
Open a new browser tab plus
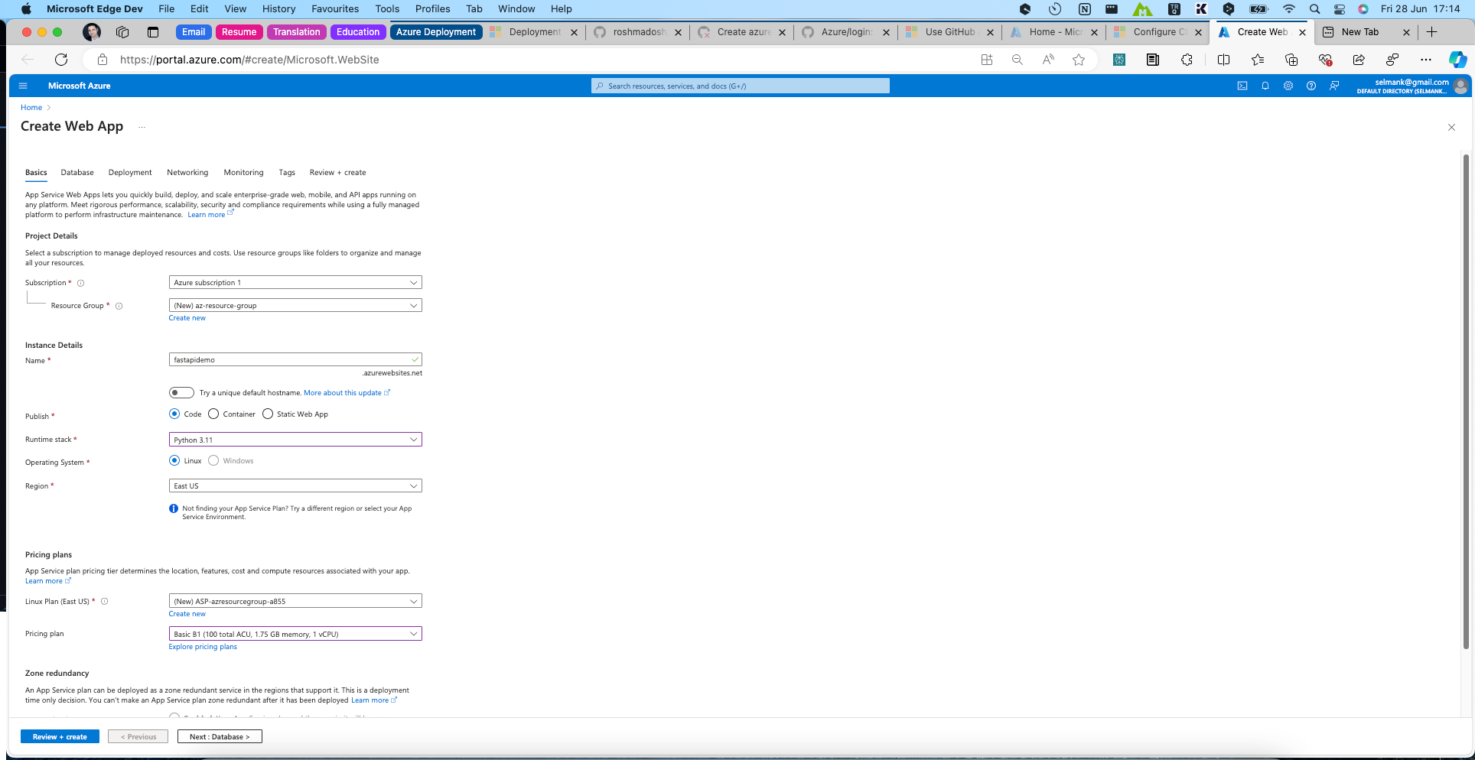click(1432, 32)
